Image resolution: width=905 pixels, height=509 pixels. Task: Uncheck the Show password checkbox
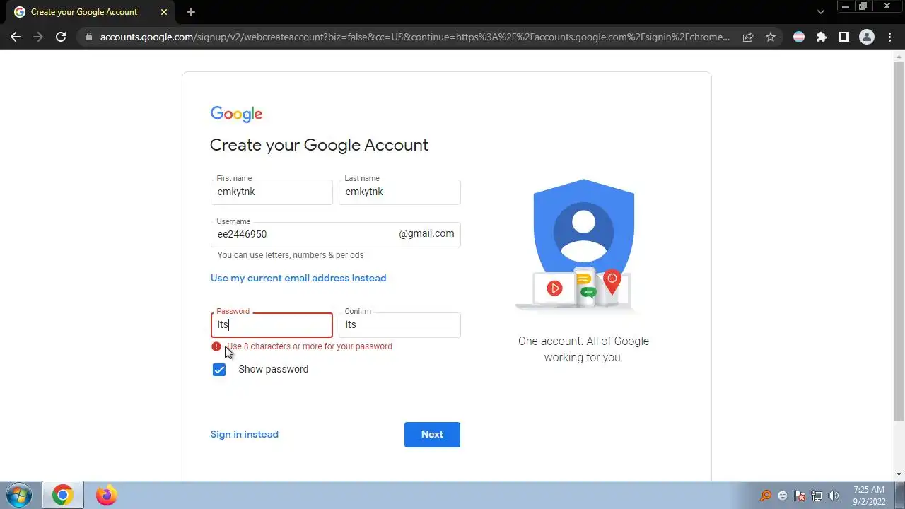tap(219, 370)
